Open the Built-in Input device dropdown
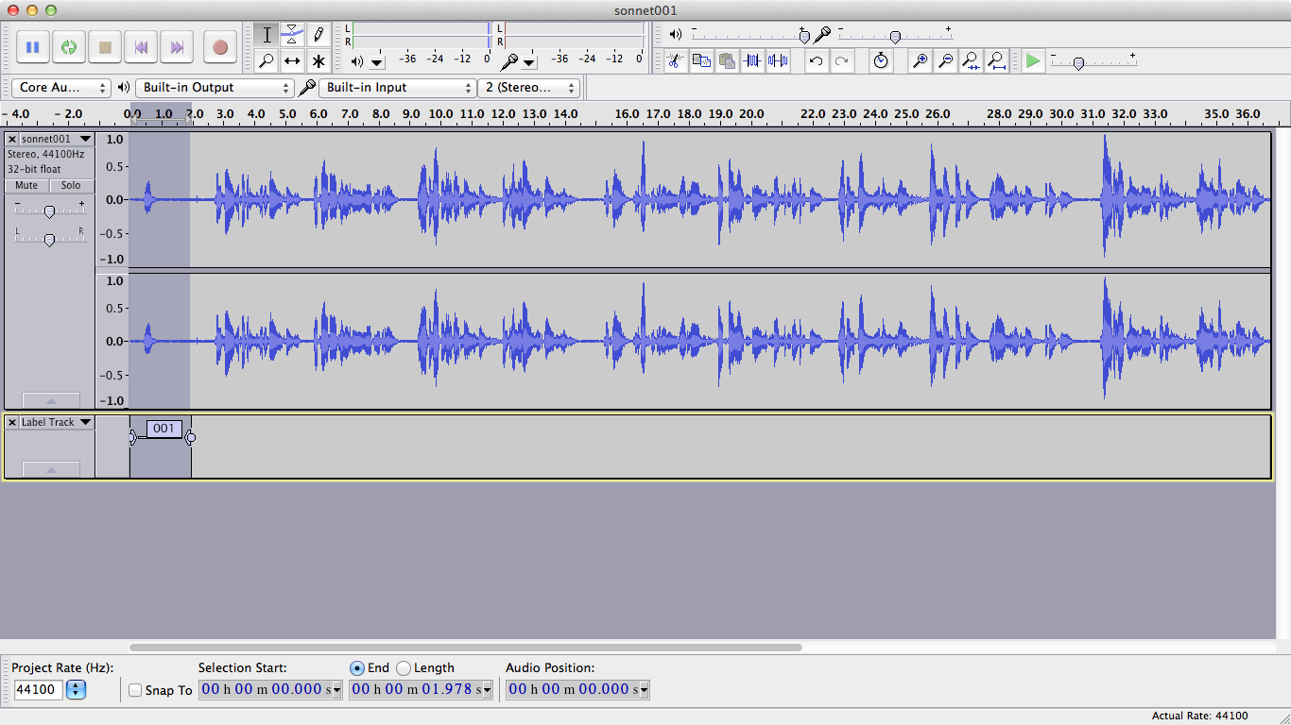Viewport: 1291px width, 725px height. click(397, 88)
